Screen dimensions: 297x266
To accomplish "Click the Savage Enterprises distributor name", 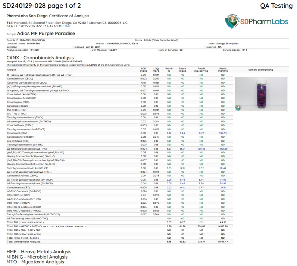I will pyautogui.click(x=227, y=44).
